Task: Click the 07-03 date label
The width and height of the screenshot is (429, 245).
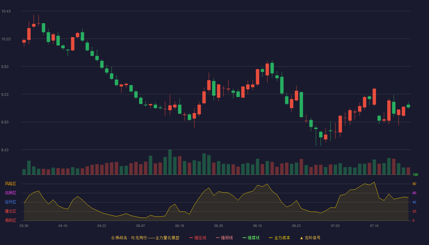Action: click(x=335, y=226)
